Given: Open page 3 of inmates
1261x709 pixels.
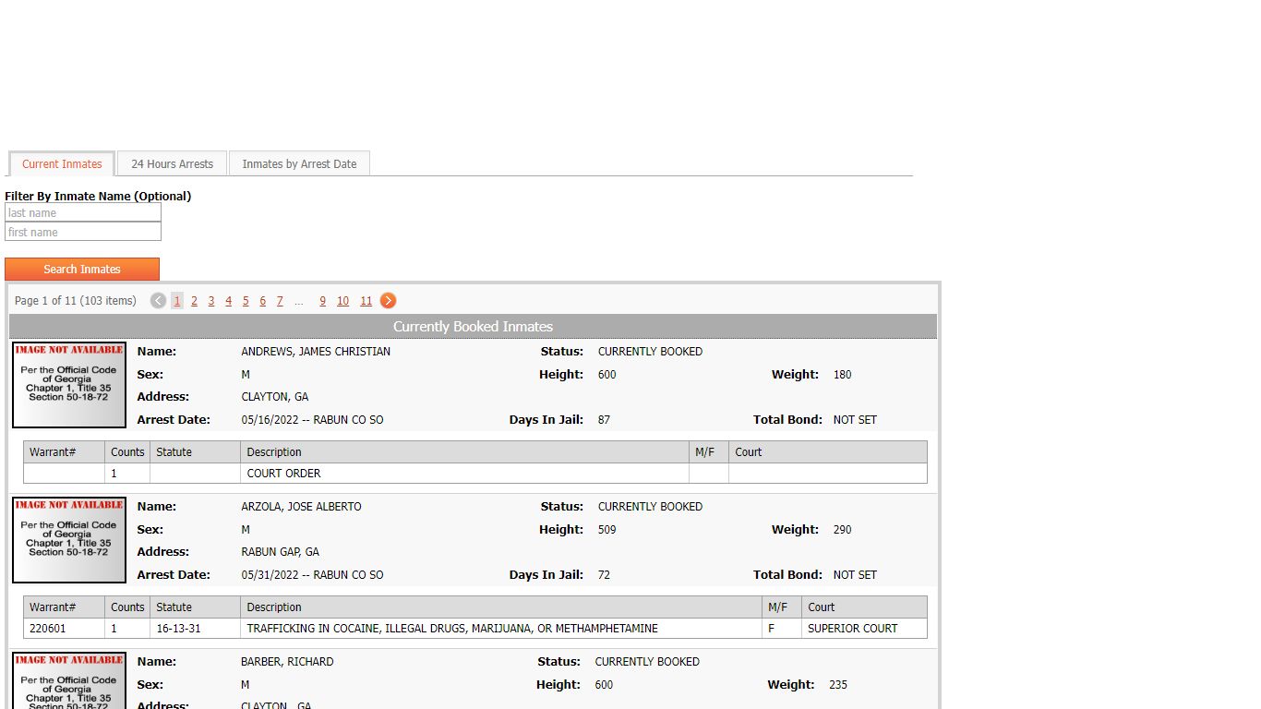Looking at the screenshot, I should [211, 301].
